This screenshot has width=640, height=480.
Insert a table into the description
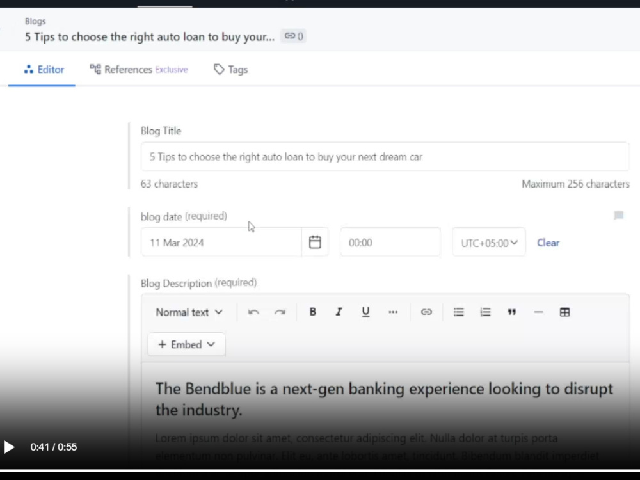pyautogui.click(x=565, y=312)
